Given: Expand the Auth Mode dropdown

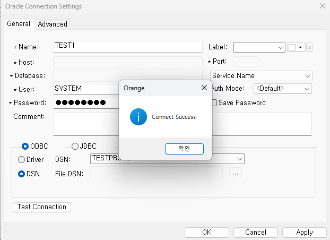Looking at the screenshot, I should click(x=307, y=89).
